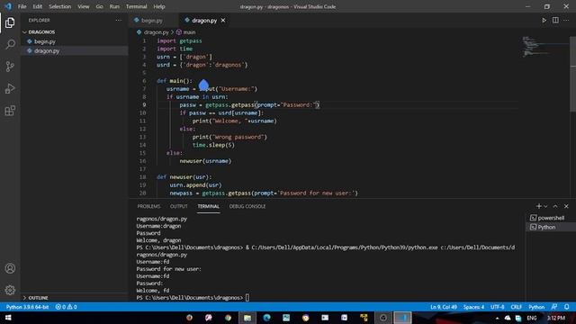The height and width of the screenshot is (324, 576).
Task: Click Ln 9, Col 49 go-to-line indicator
Action: 444,307
